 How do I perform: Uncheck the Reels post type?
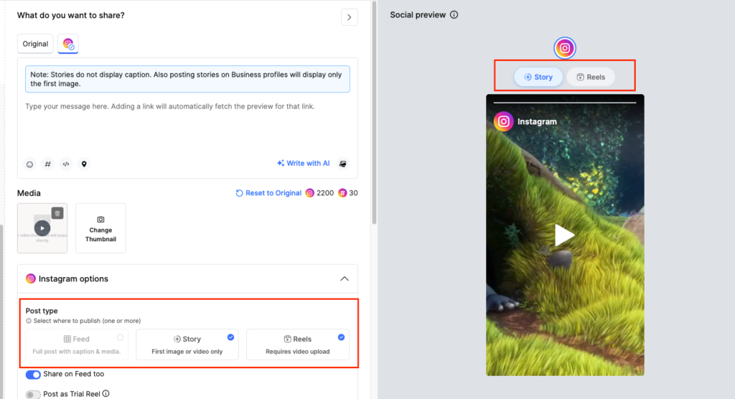[x=298, y=344]
